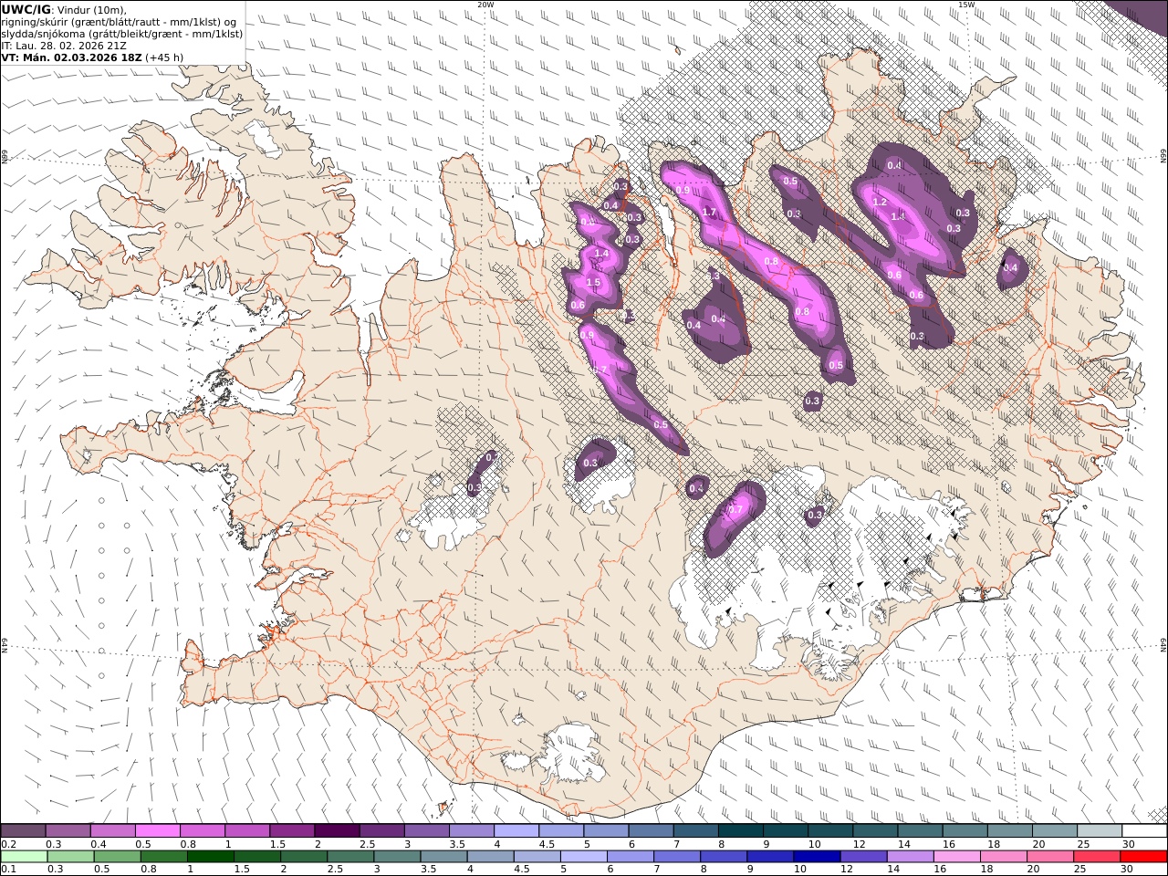Select the valid time "VT: Mán. 02.03.2026 18Z"

[x=71, y=57]
